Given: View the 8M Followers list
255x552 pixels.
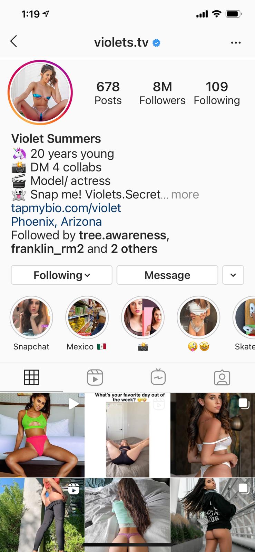Looking at the screenshot, I should pyautogui.click(x=163, y=93).
